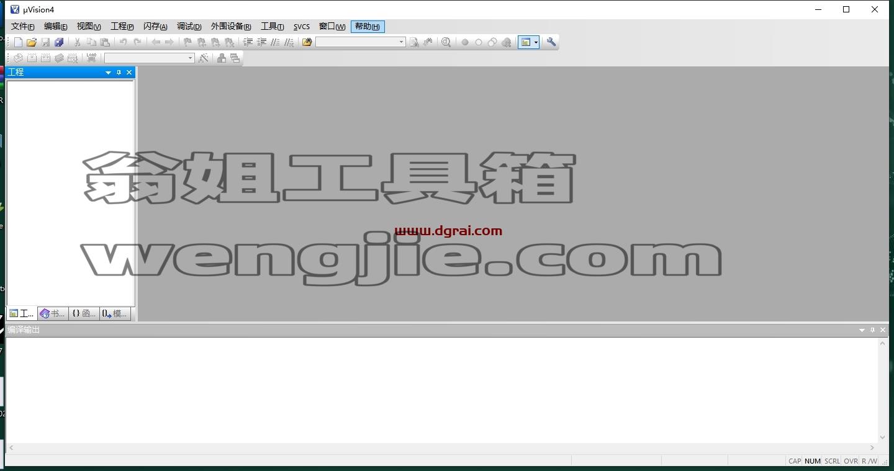
Task: Click the Copy icon in toolbar
Action: (x=91, y=42)
